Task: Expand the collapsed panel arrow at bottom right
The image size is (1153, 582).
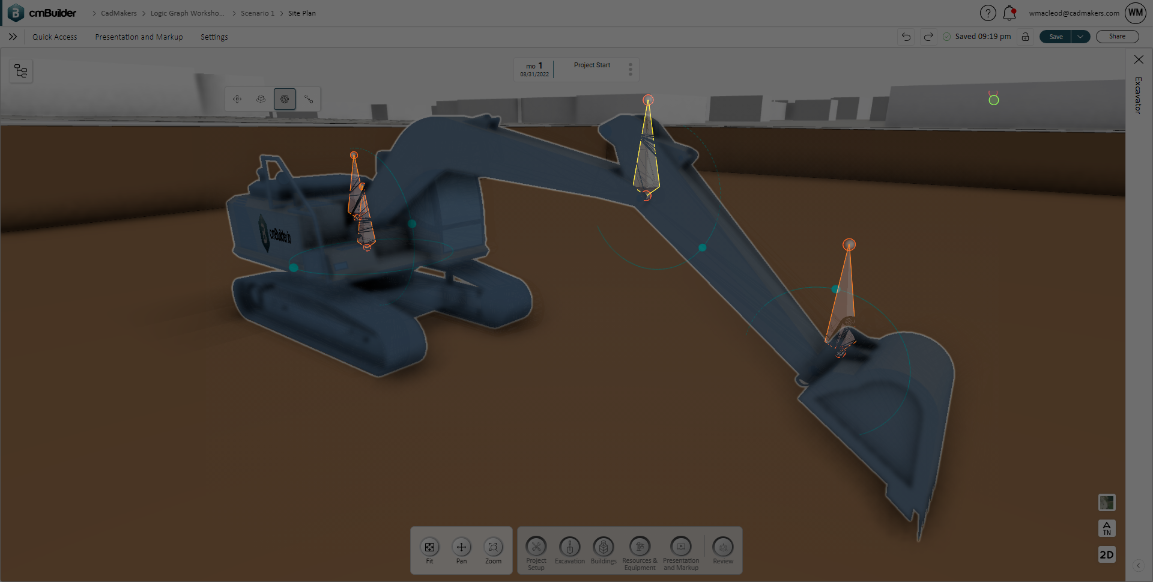Action: (1138, 566)
